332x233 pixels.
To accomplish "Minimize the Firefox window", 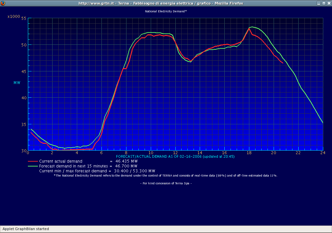I will pyautogui.click(x=319, y=3).
